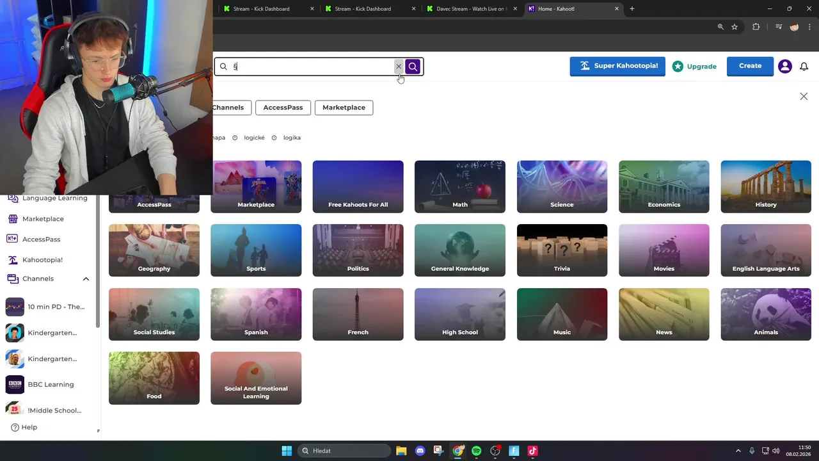
Task: Click the purple search magnifier button
Action: [413, 67]
